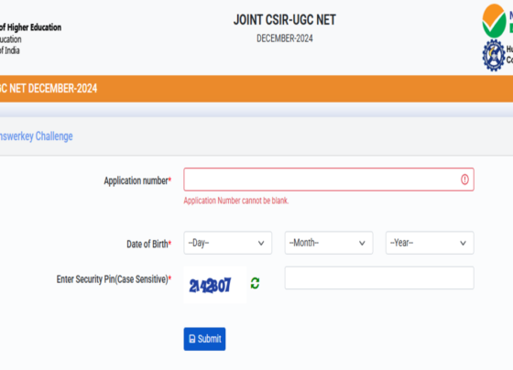Viewport: 513px width, 370px height.
Task: Click the captcha refresh icon
Action: (255, 283)
